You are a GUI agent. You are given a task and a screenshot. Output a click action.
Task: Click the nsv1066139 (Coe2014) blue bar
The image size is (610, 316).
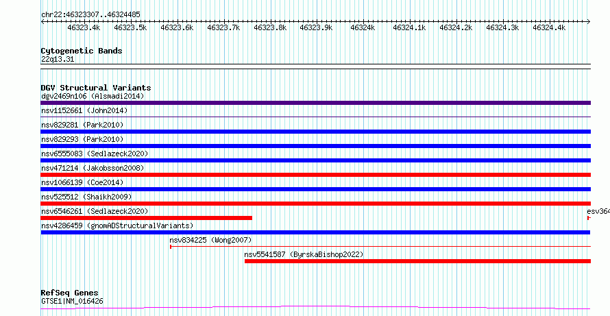tap(315, 189)
